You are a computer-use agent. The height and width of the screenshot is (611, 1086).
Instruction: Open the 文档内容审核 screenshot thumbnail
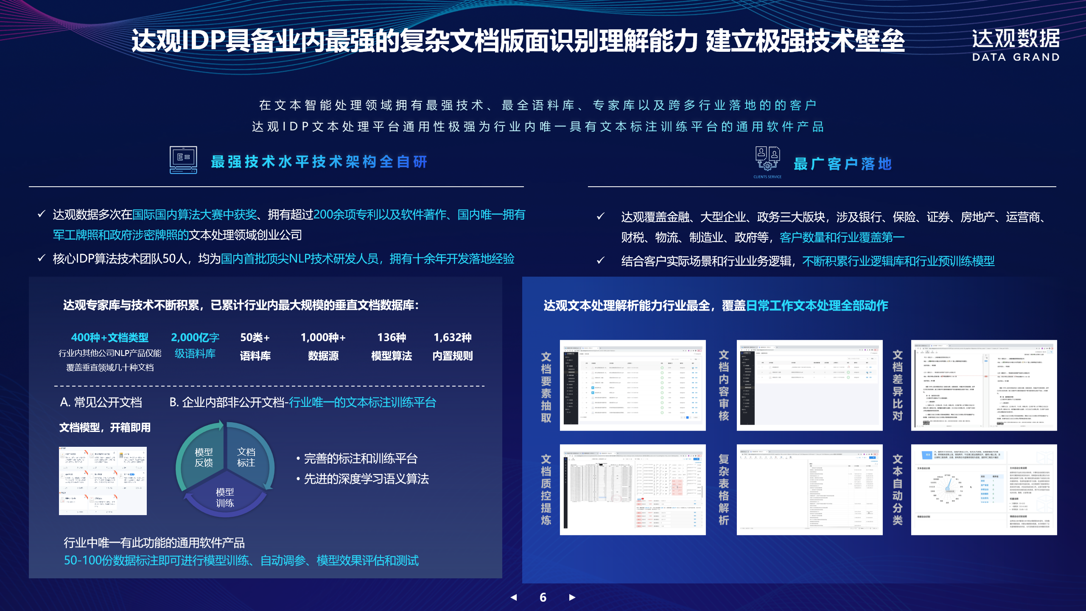pos(809,385)
